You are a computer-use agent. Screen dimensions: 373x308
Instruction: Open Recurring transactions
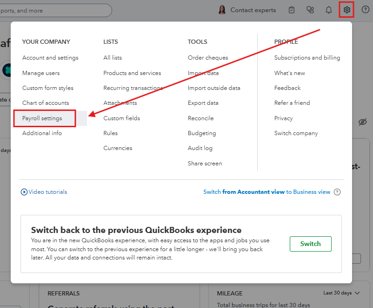133,88
